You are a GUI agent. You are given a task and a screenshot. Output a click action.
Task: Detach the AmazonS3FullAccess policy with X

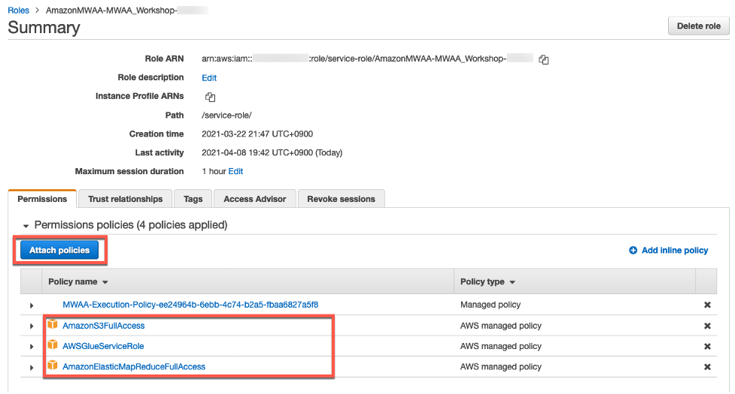tap(707, 326)
